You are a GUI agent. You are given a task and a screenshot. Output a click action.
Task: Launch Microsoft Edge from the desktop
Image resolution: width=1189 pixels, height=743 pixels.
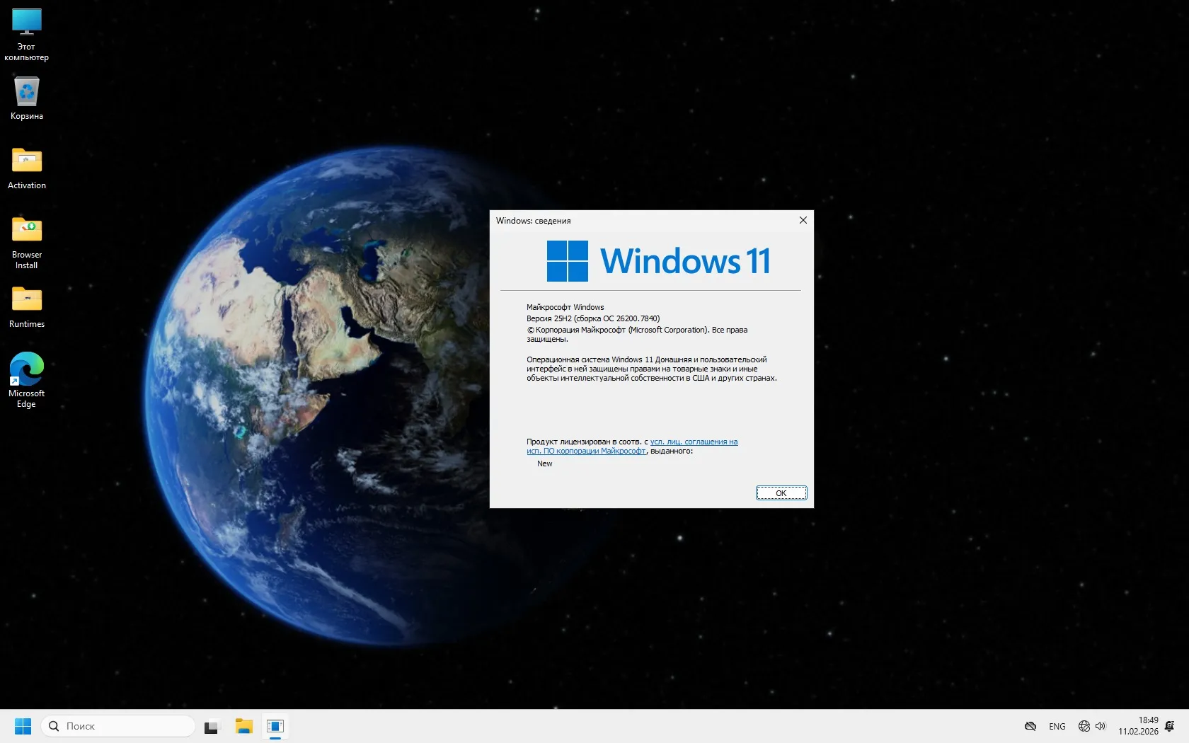pyautogui.click(x=26, y=371)
